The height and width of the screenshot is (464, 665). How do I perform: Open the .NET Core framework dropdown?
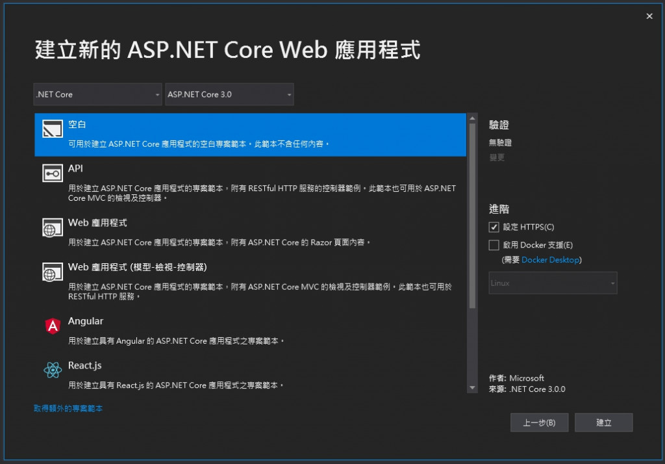97,94
